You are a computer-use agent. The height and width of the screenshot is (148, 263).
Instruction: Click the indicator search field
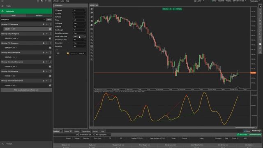point(23,20)
